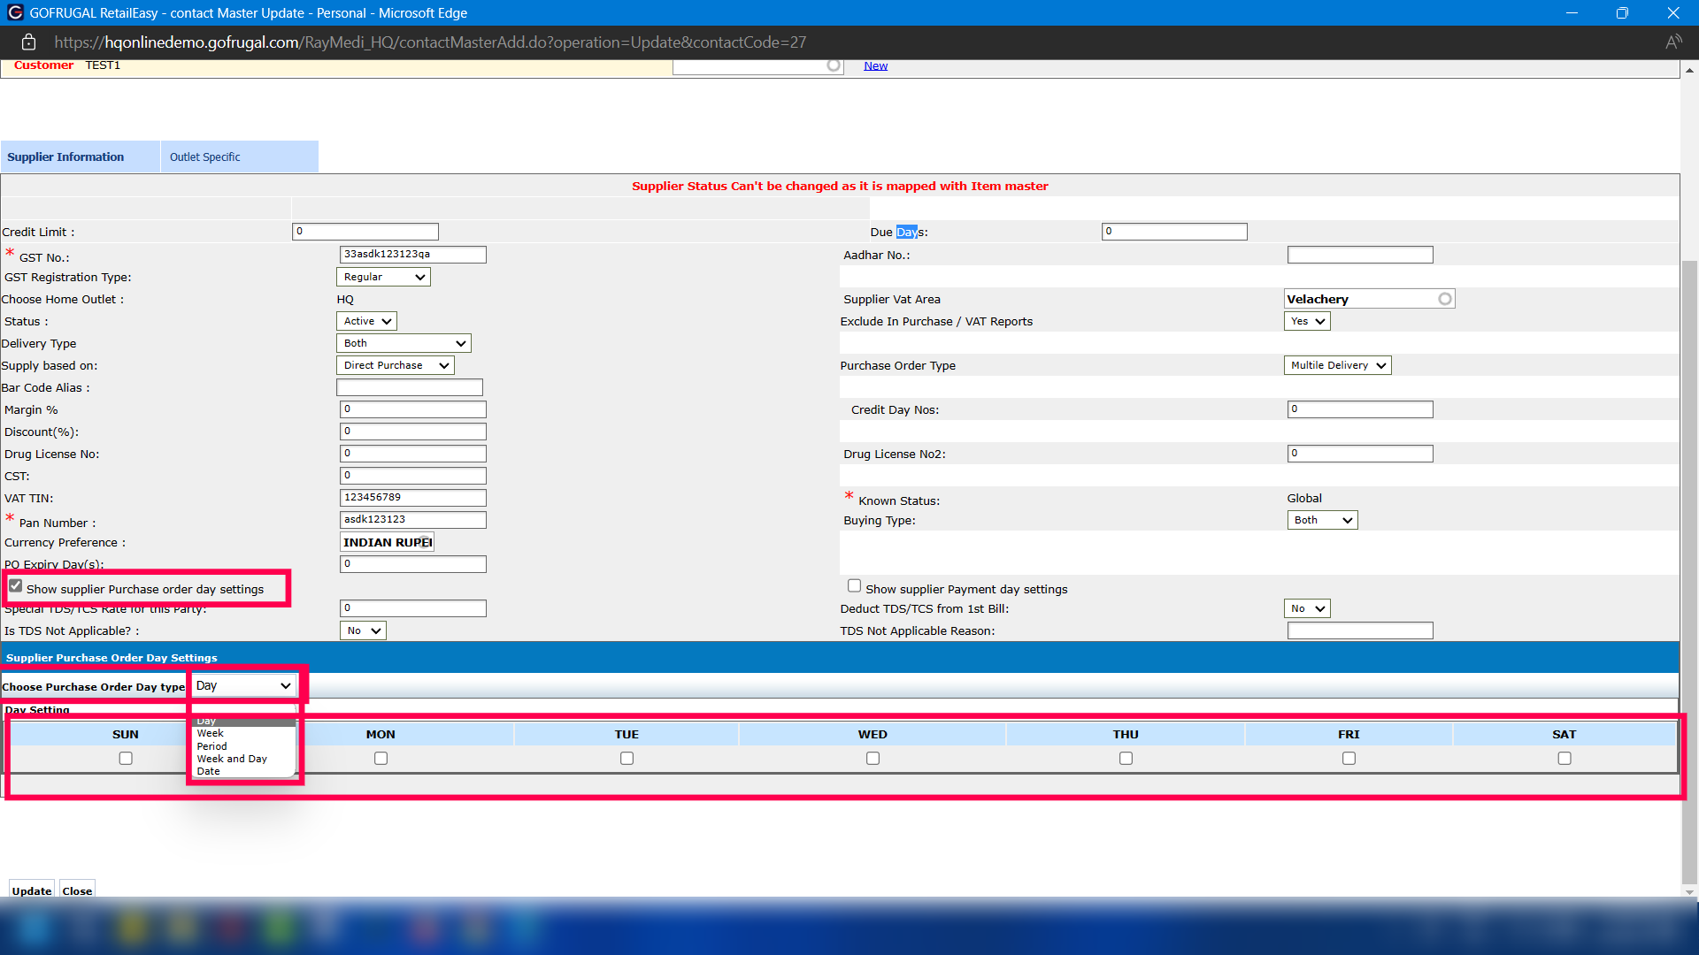Open the GST Registration Type dropdown

click(383, 277)
